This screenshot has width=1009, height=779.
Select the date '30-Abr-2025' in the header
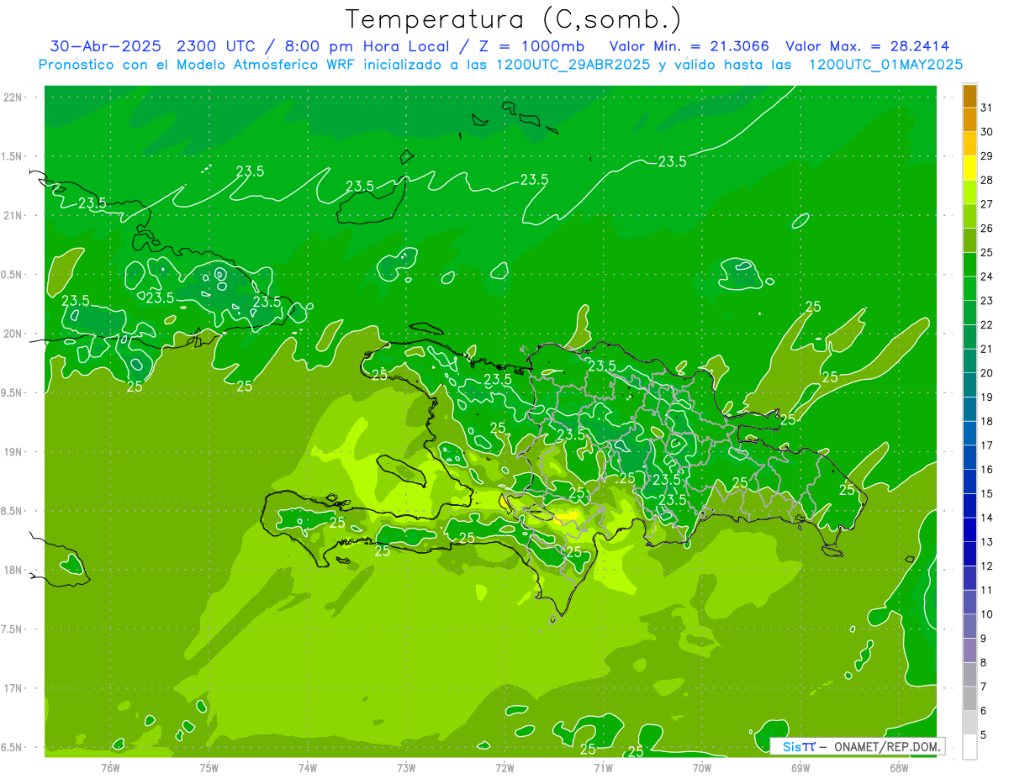(107, 46)
